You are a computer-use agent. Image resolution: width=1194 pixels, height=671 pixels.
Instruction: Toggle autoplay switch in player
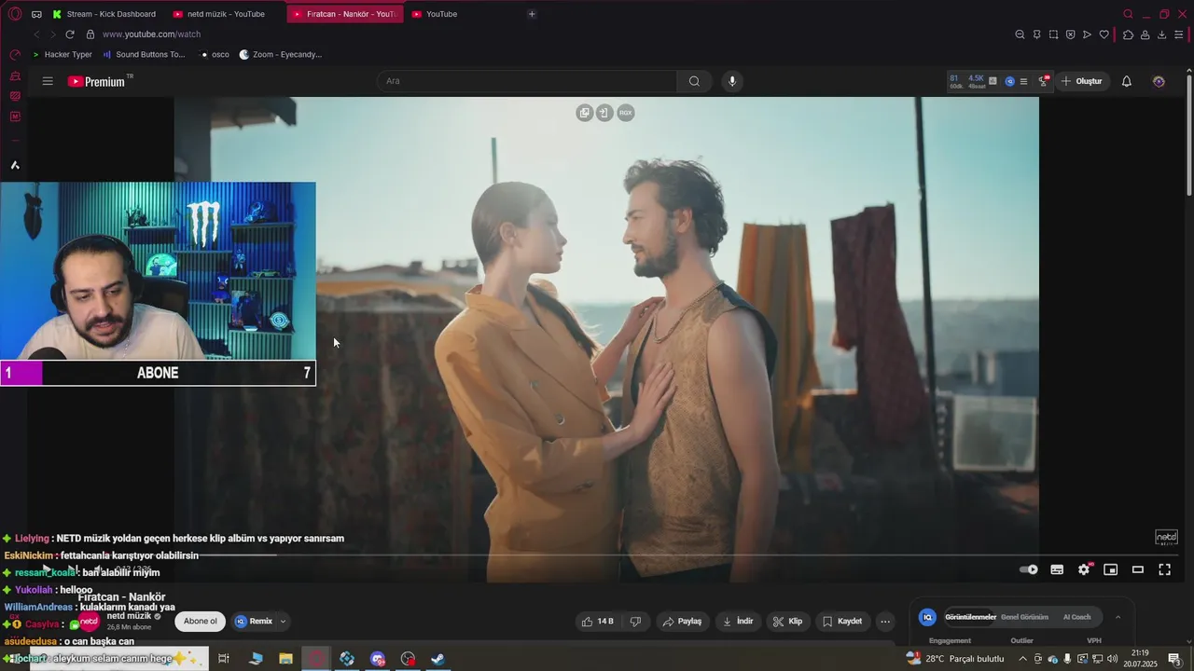click(x=1029, y=569)
